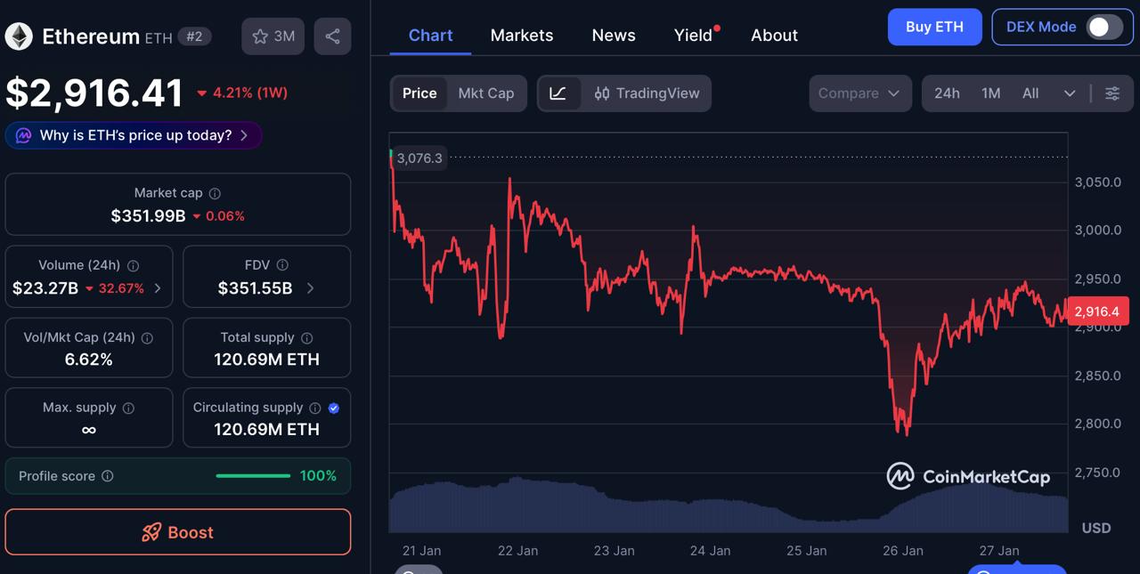Open the chart settings sliders icon

pos(1111,93)
